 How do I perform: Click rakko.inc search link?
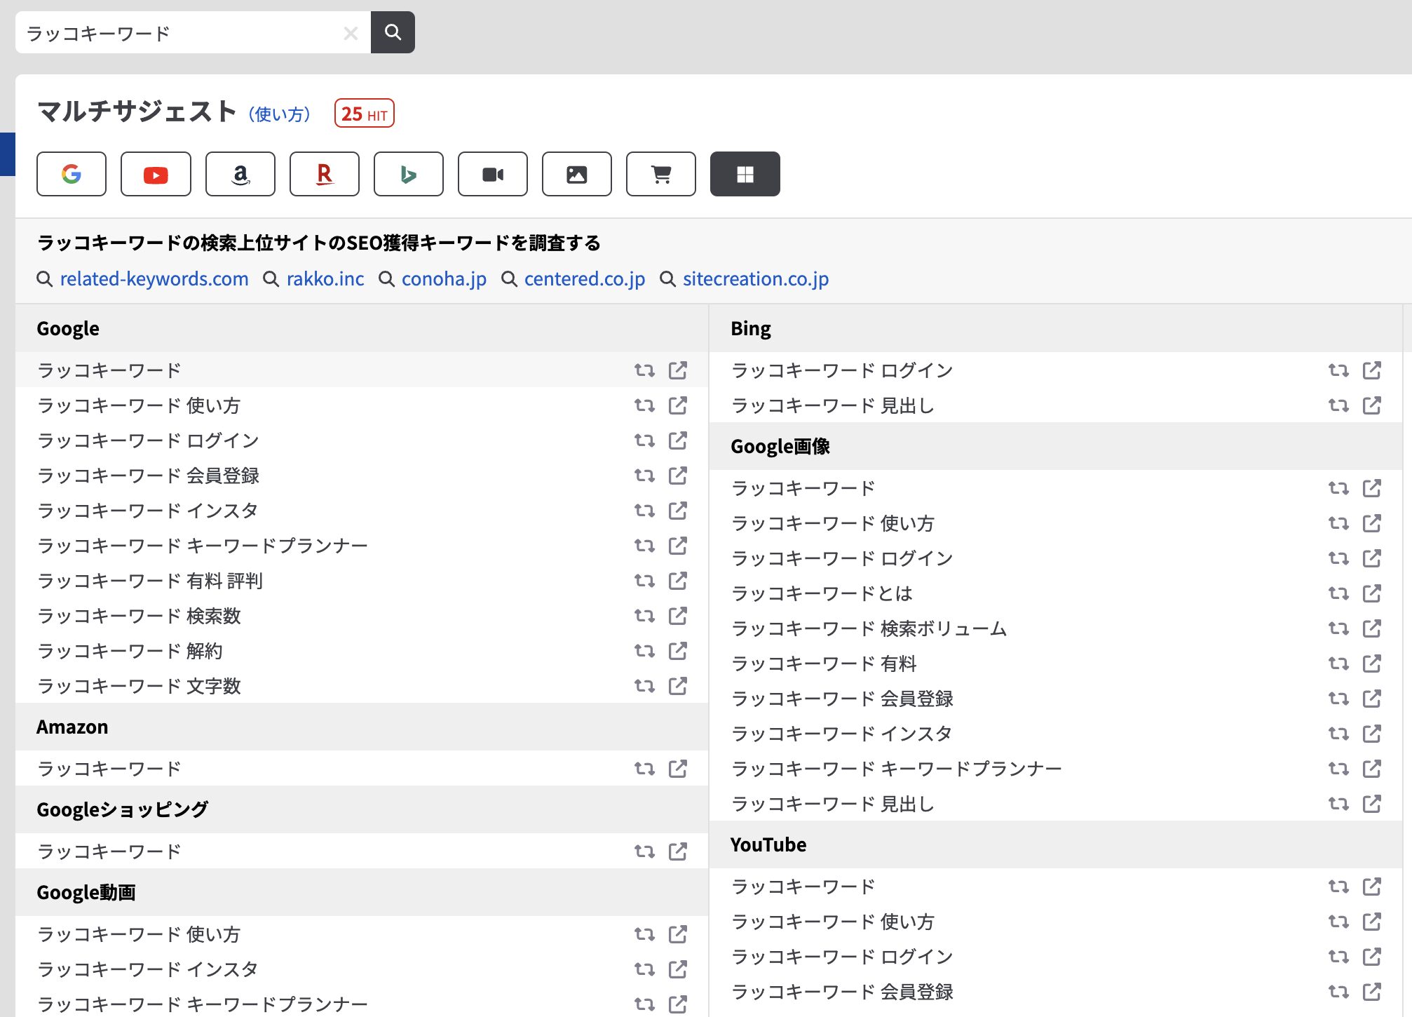point(325,278)
